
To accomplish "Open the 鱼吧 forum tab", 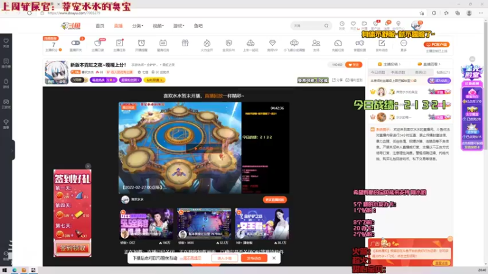I will [198, 26].
